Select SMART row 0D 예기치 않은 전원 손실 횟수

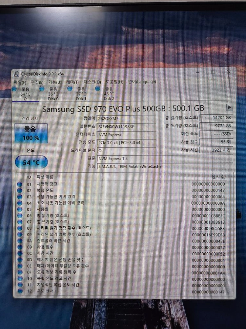point(122,260)
